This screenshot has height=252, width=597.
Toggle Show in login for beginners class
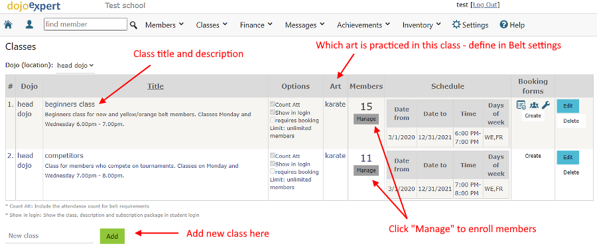[272, 112]
